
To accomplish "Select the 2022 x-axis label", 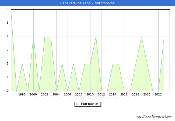I will pos(158,94).
